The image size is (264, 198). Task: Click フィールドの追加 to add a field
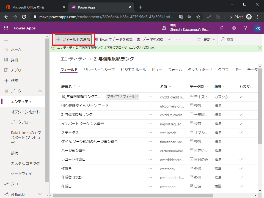73,39
